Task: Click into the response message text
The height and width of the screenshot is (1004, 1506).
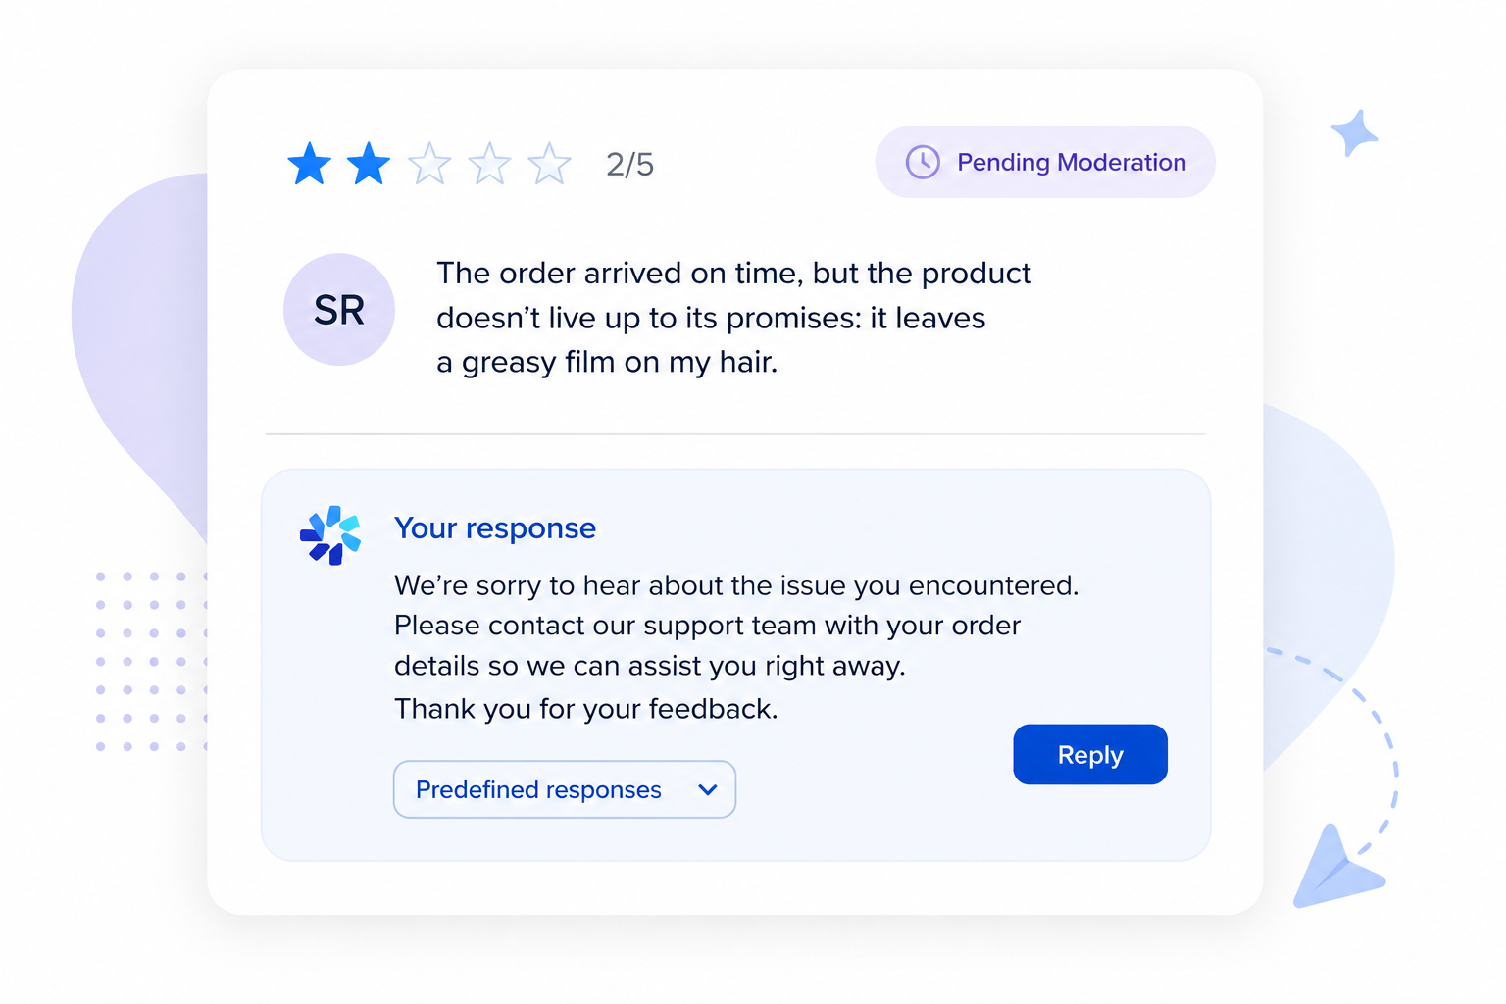Action: [736, 647]
